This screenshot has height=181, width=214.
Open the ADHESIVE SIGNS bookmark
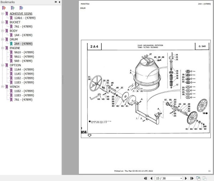(21, 14)
